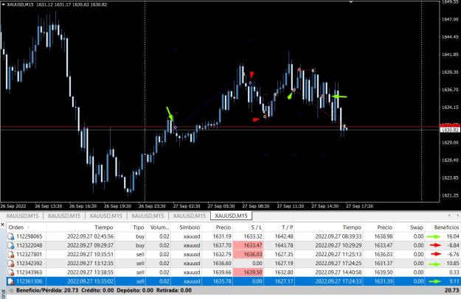The height and width of the screenshot is (299, 461).
Task: Click the Beneficio/Pérdida: 20.73 summary text
Action: tap(47, 290)
